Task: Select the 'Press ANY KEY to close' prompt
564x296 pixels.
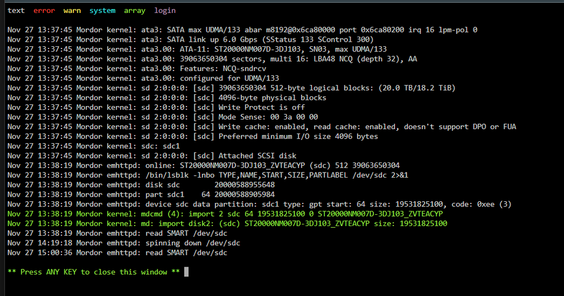Action: pos(94,272)
